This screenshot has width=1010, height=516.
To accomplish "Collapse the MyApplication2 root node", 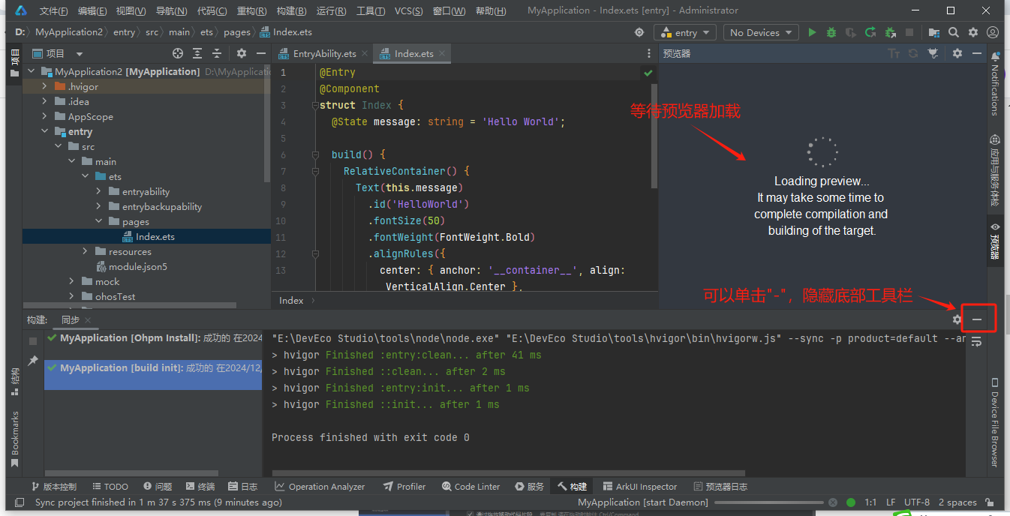I will pos(32,72).
